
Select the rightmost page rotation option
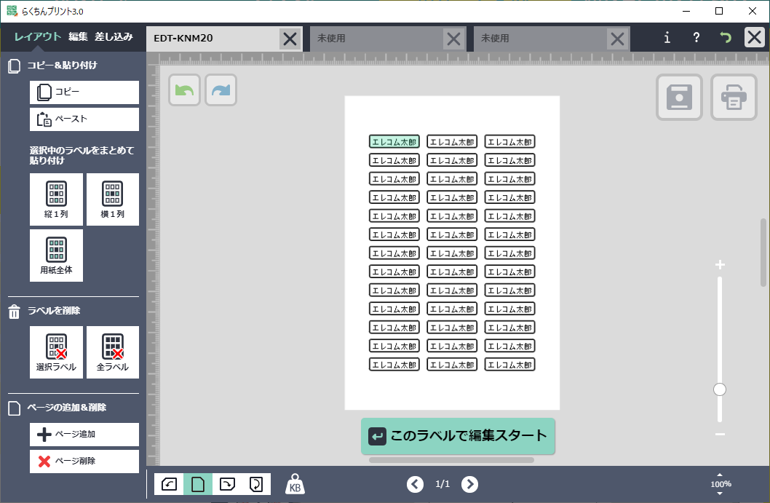point(255,484)
